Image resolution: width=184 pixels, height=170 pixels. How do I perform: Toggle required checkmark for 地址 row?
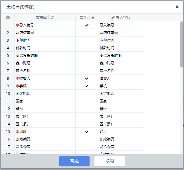(87, 132)
